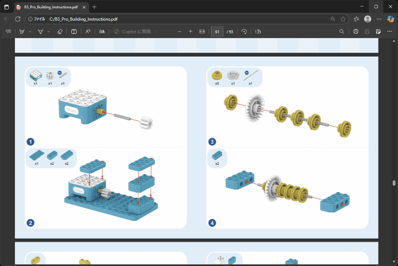Click the page number input field

217,31
